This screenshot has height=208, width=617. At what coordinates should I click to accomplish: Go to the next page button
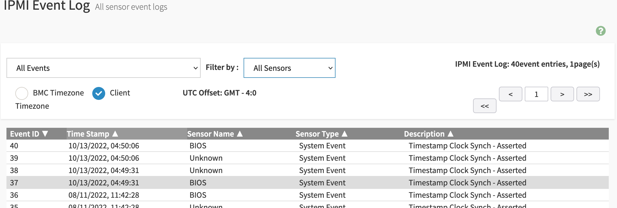[562, 94]
